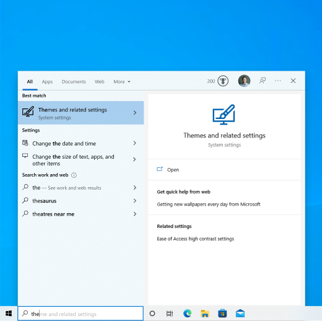Click into the taskbar search text field
Screen dimensions: 322x321
[x=80, y=314]
